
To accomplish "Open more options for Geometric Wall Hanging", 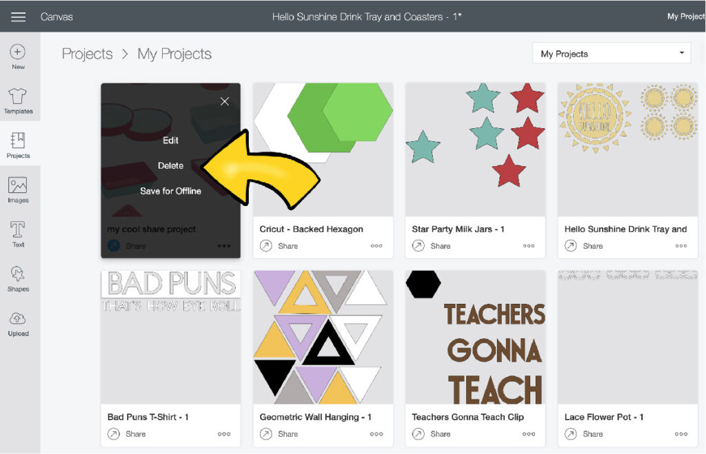I will point(376,434).
